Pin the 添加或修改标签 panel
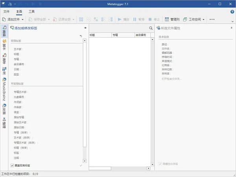Image resolution: width=236 pixels, height=177 pixels. [85, 28]
